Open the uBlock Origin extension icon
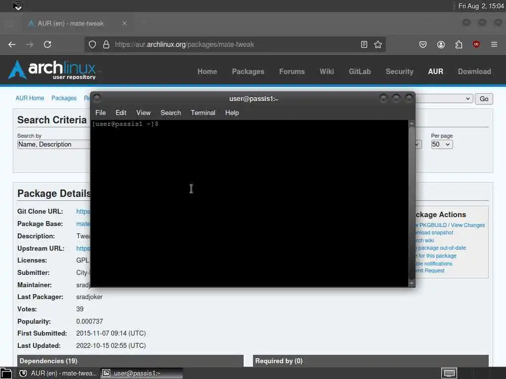 (476, 44)
